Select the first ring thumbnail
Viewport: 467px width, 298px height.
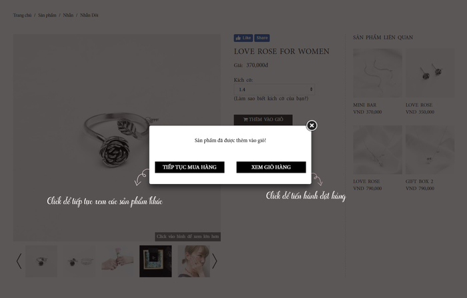click(41, 261)
